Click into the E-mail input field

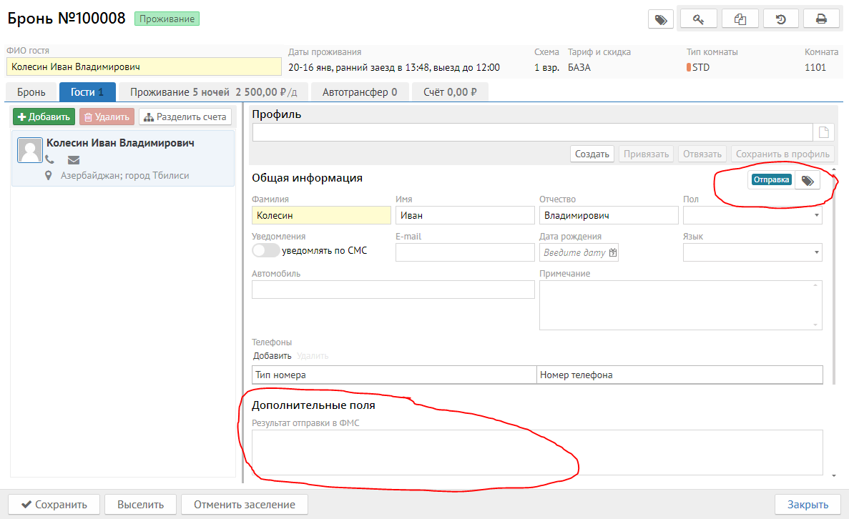click(465, 252)
